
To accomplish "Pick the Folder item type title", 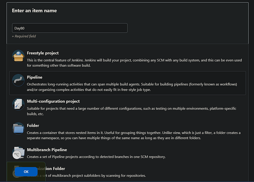I will click(33, 126).
